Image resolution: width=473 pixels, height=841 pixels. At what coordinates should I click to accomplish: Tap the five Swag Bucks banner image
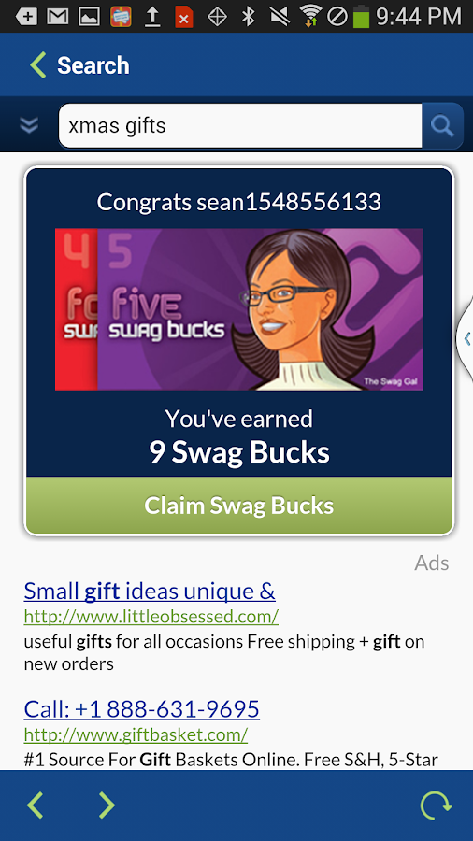[x=239, y=309]
